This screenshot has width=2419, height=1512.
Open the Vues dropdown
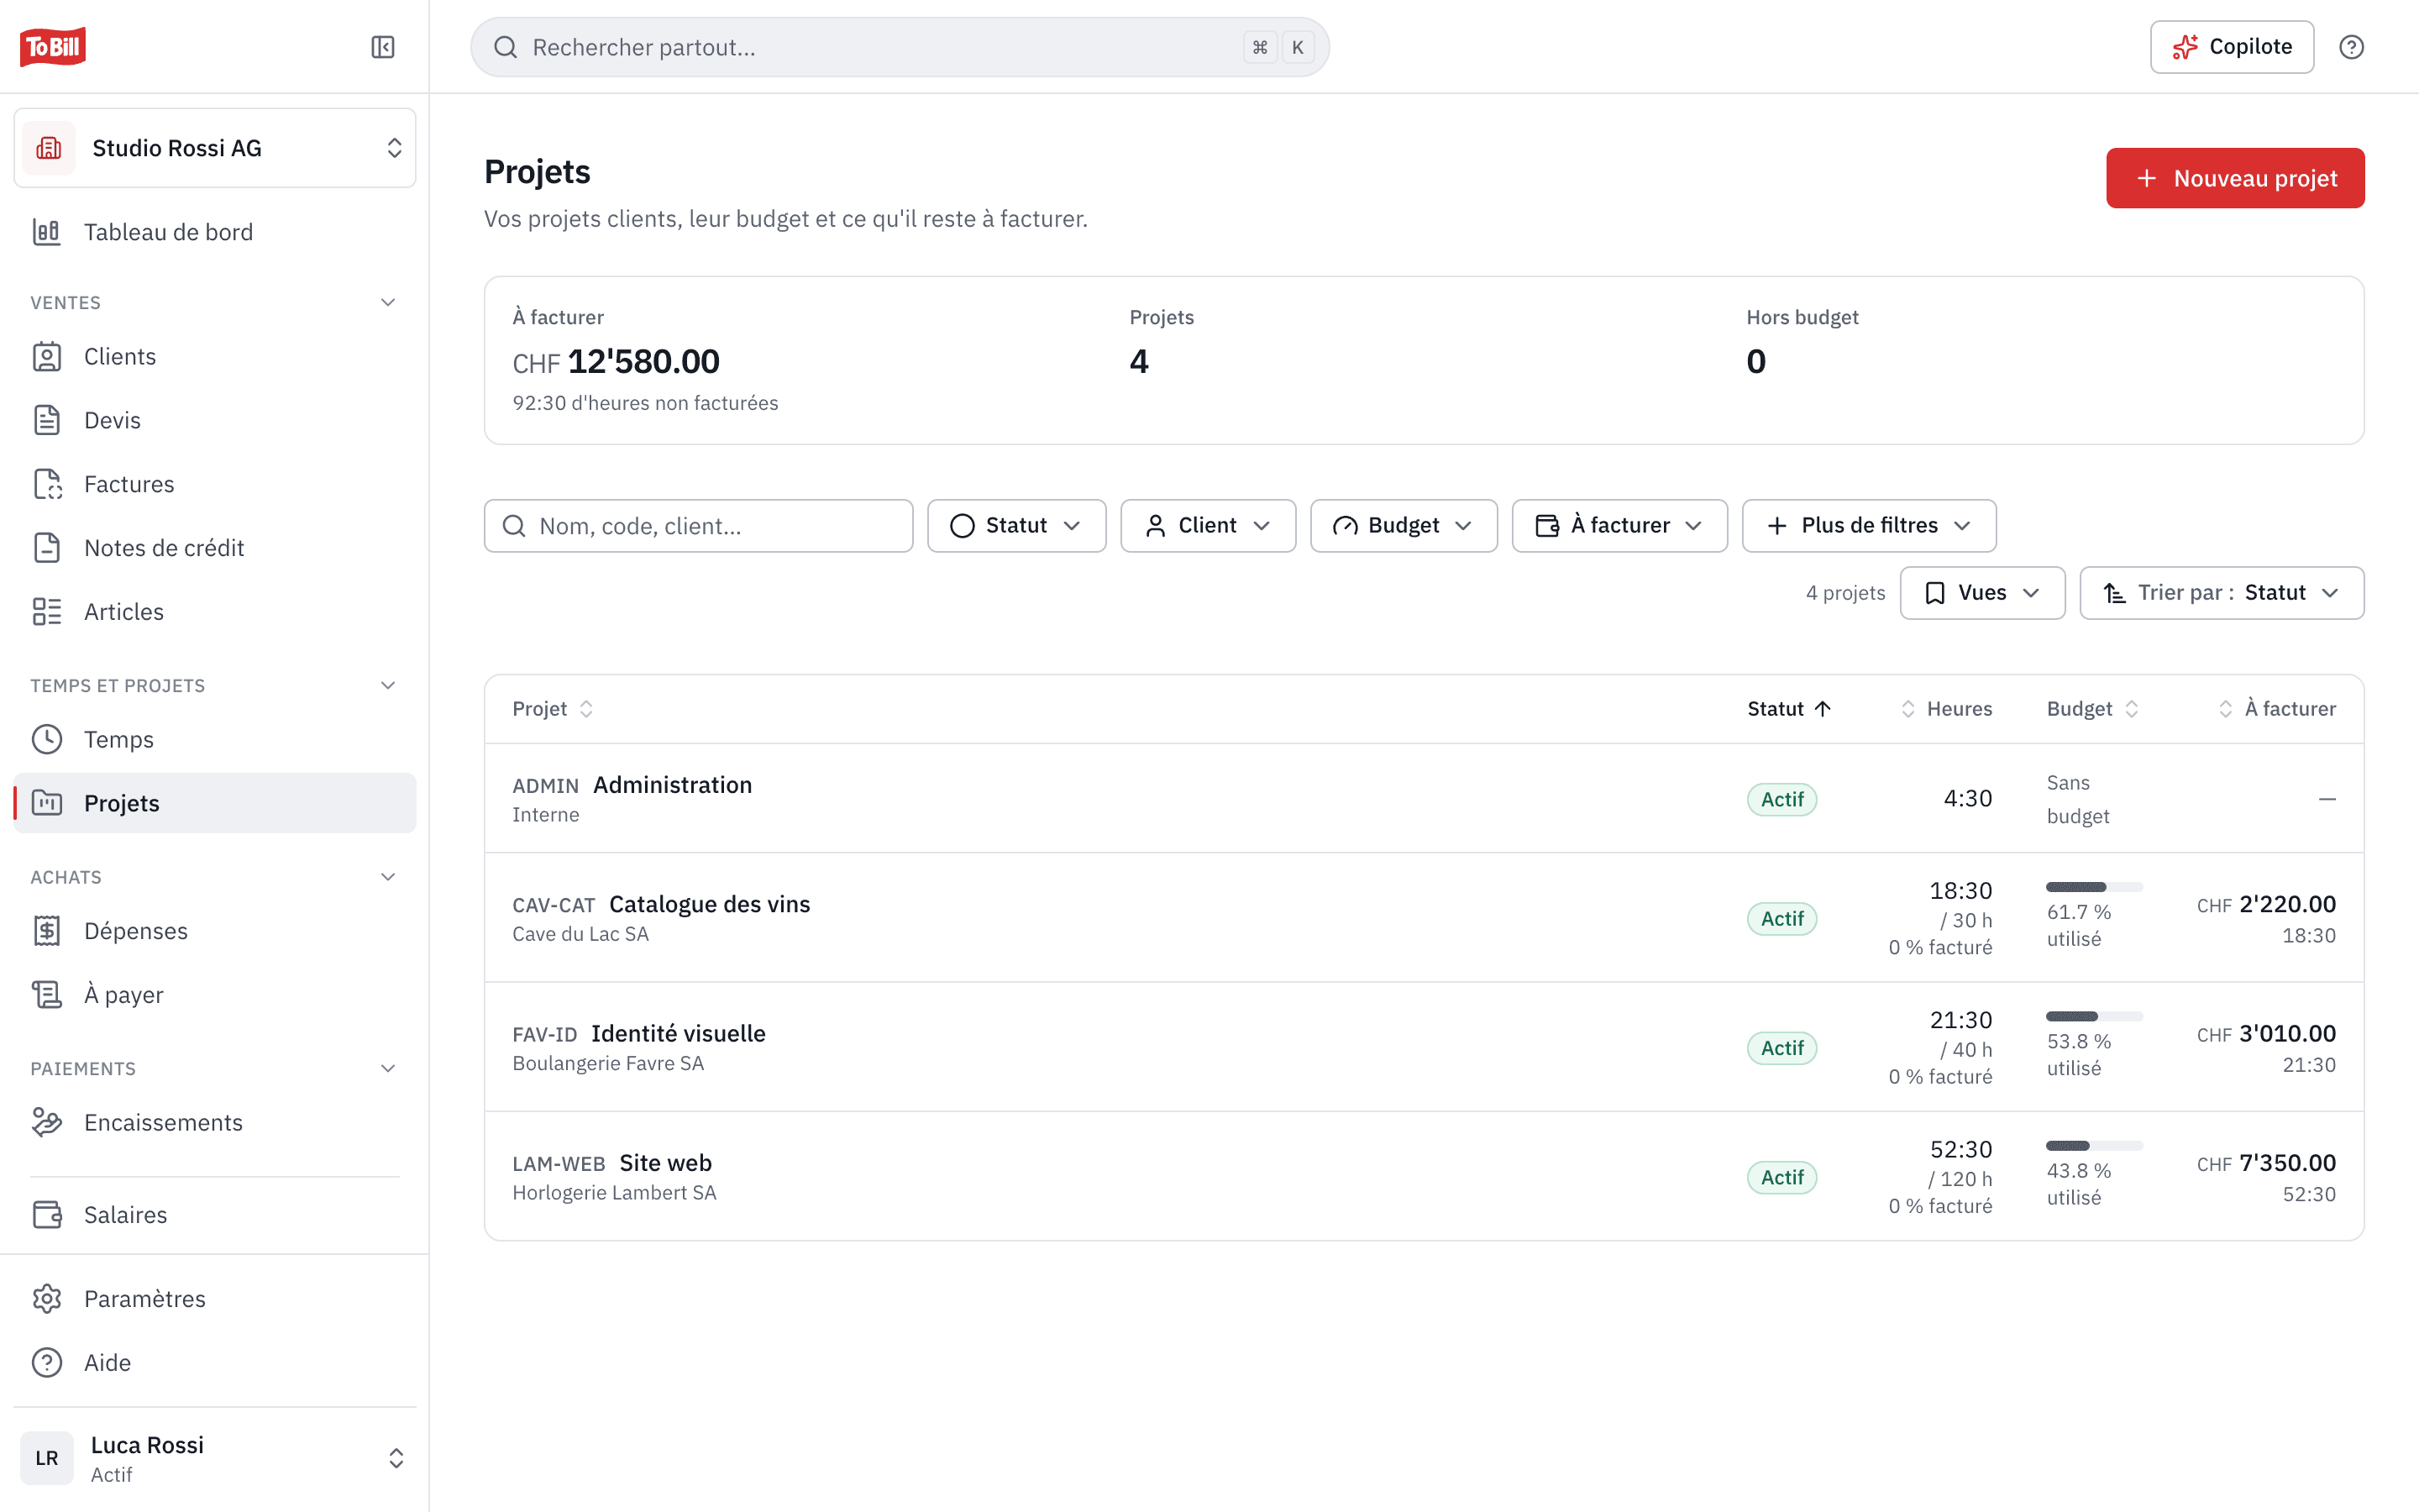(1982, 593)
